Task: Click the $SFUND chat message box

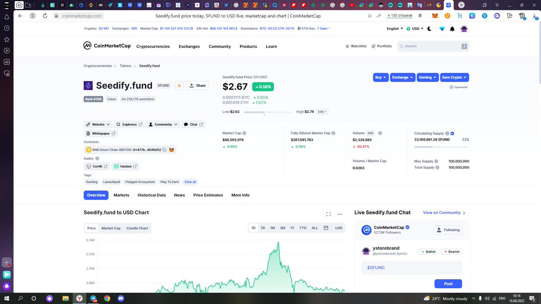Action: point(412,268)
